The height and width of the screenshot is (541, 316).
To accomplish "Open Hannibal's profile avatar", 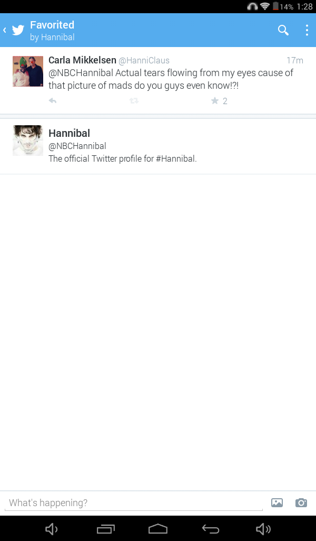I will 28,141.
